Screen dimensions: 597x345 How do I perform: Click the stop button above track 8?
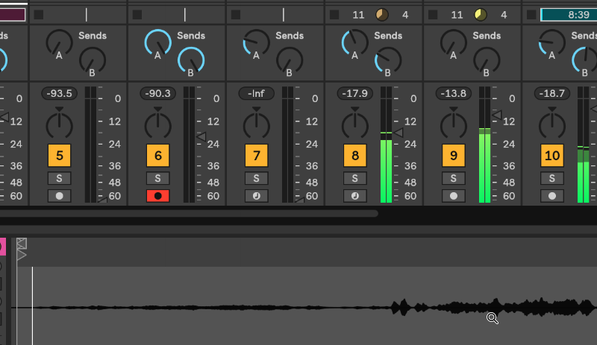click(x=334, y=15)
